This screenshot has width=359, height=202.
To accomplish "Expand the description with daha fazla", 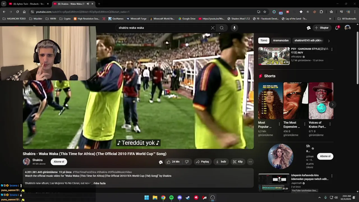I will pyautogui.click(x=99, y=183).
